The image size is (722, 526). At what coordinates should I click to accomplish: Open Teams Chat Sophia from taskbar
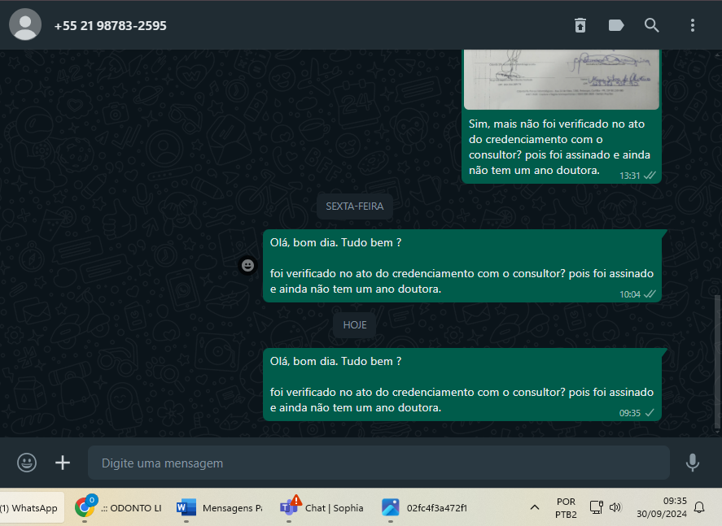tap(322, 508)
